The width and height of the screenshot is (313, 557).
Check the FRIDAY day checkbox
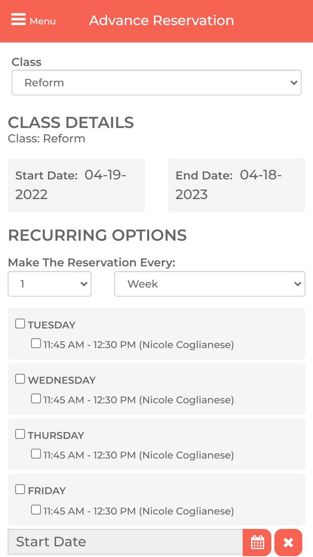pyautogui.click(x=20, y=489)
